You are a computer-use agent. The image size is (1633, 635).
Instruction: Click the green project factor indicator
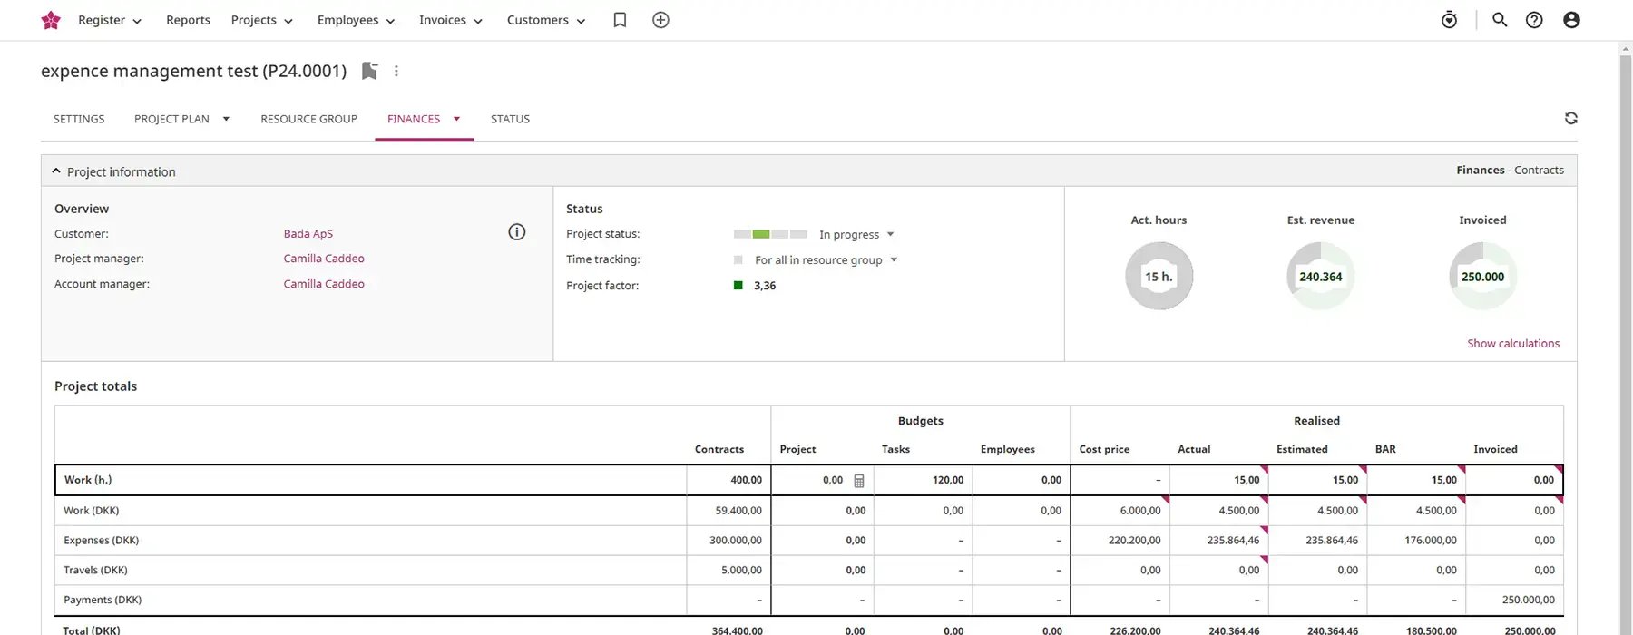click(x=738, y=285)
